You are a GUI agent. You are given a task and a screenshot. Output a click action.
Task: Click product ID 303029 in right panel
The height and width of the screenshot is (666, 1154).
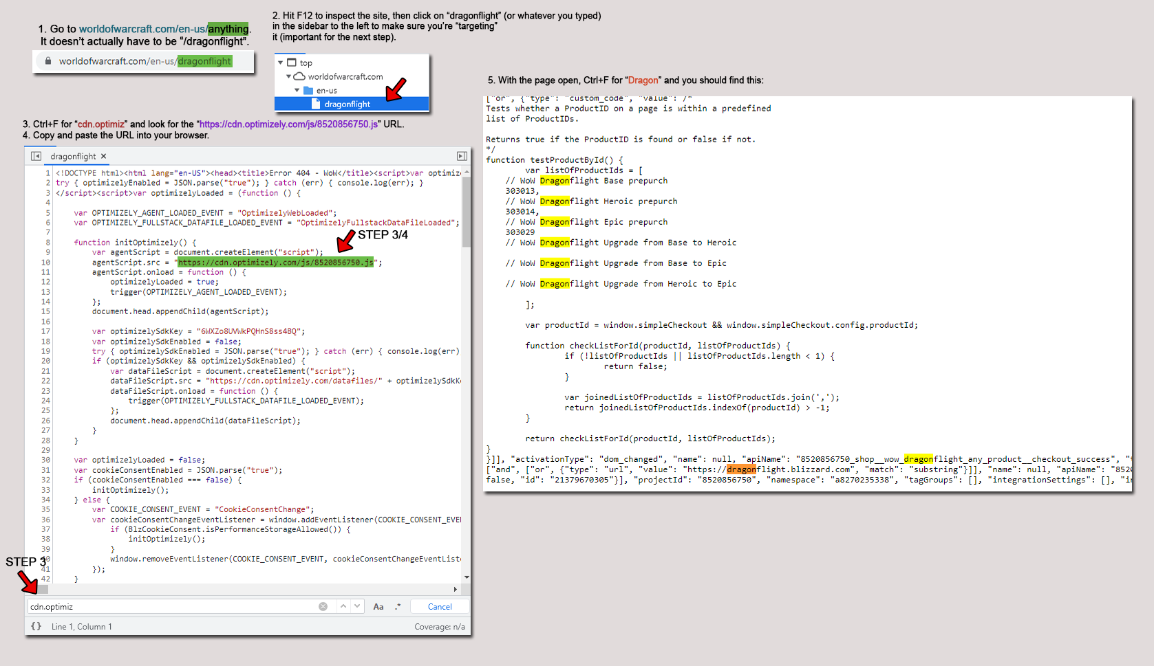(520, 232)
